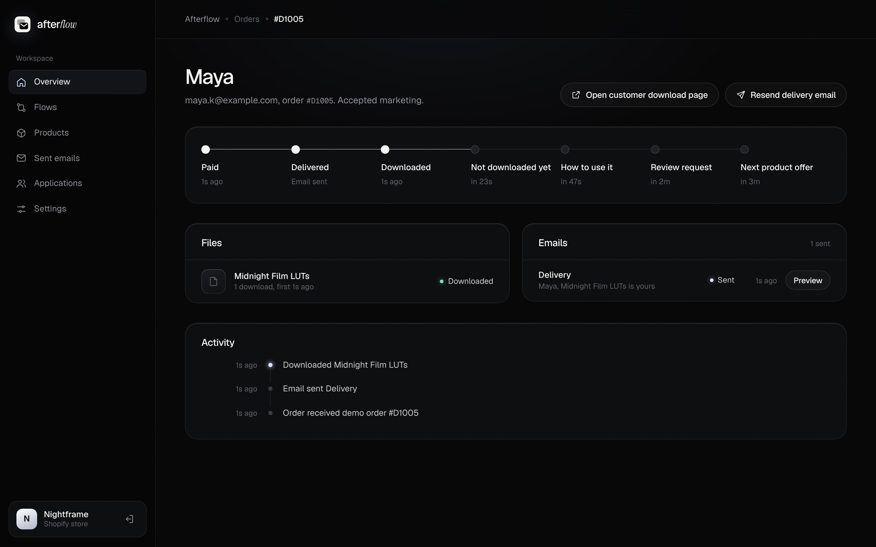
Task: Select the Downloaded timeline step dot
Action: (x=385, y=150)
